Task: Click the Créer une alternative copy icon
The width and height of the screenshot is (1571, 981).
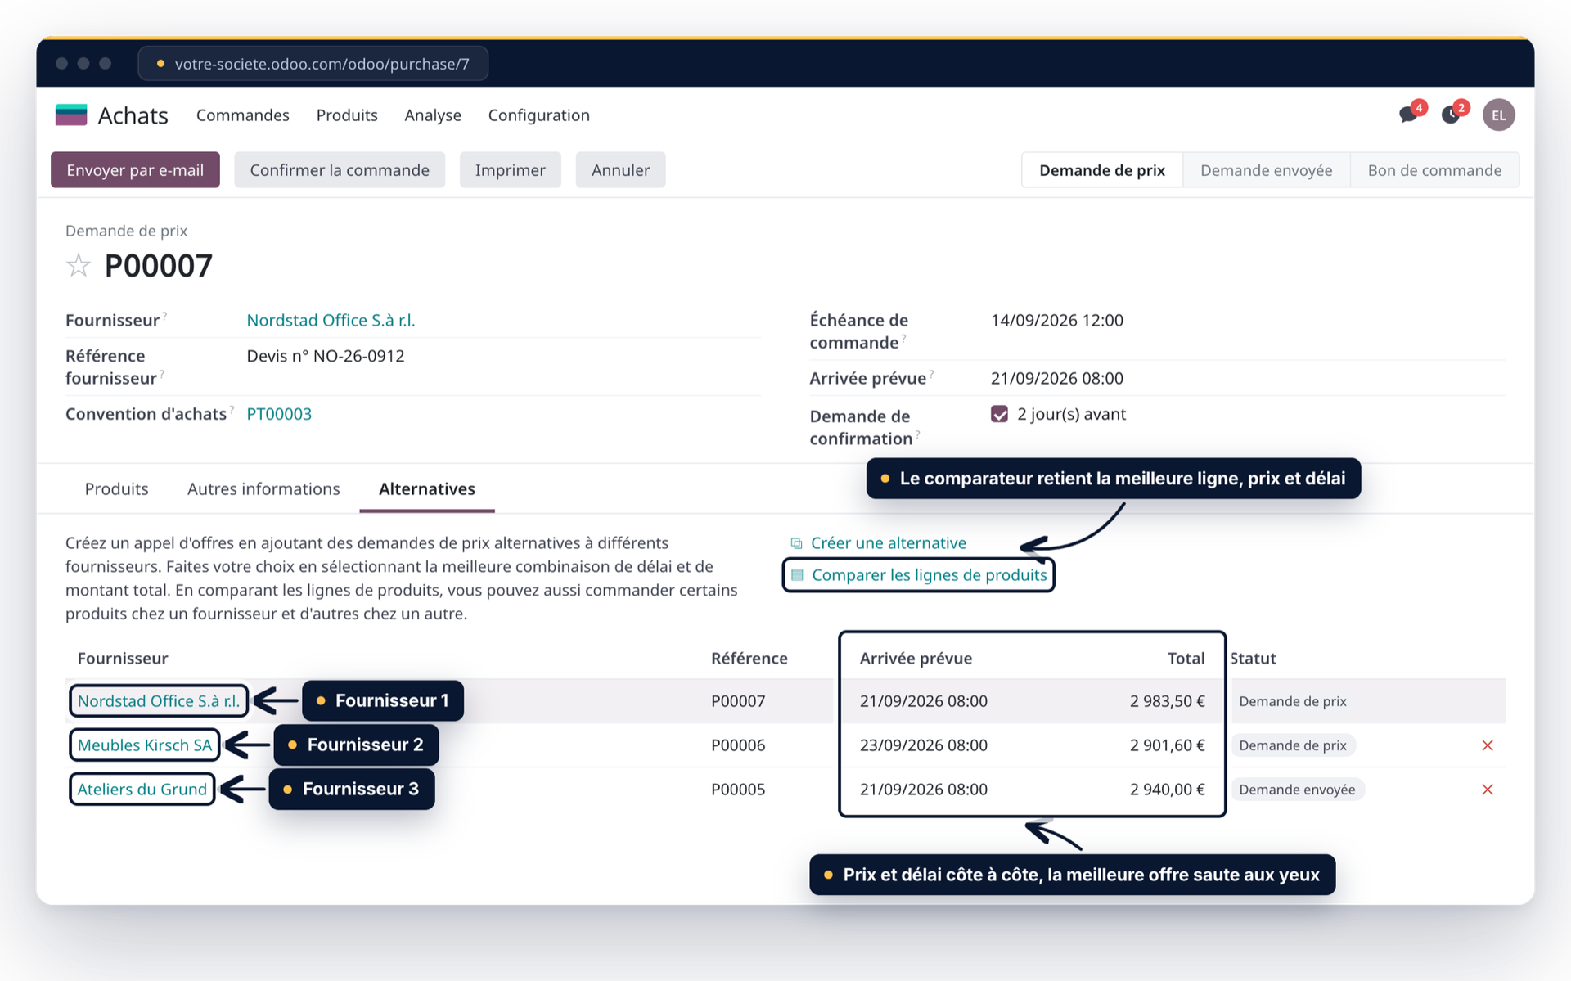Action: point(796,543)
